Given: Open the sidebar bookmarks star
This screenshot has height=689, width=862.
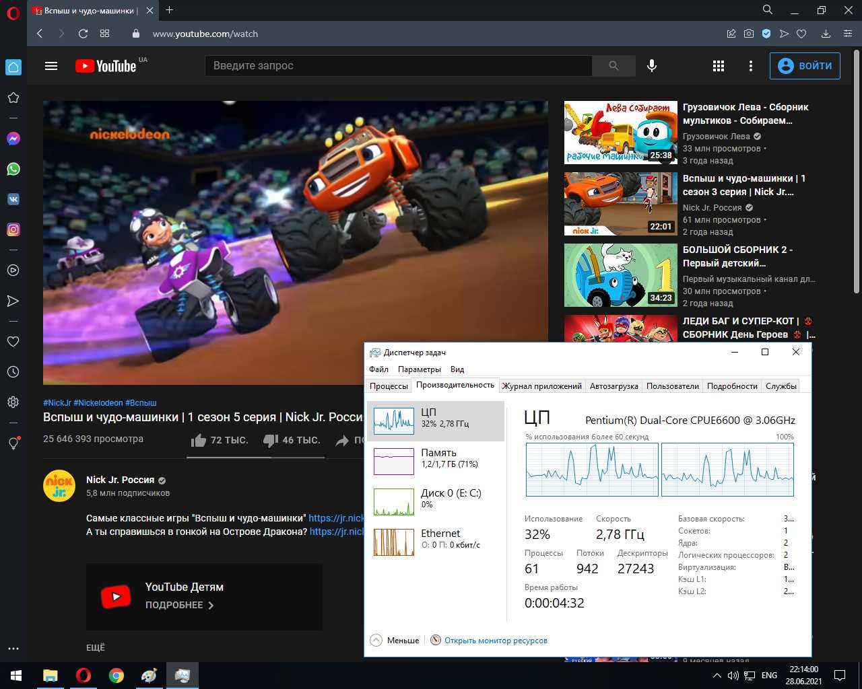Looking at the screenshot, I should (x=13, y=98).
